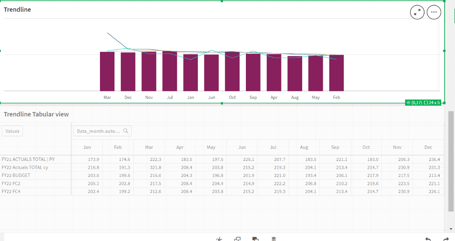Click cell value 191.3
The image size is (455, 241).
click(x=125, y=167)
